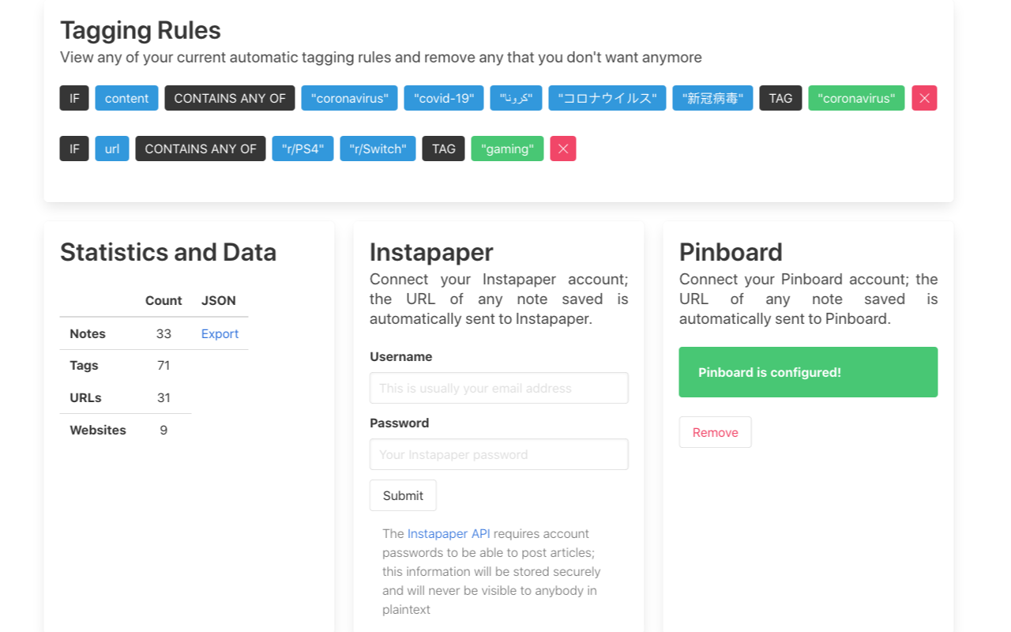Remove the Pinboard configuration
Screen dimensions: 1011x632
[x=715, y=432]
